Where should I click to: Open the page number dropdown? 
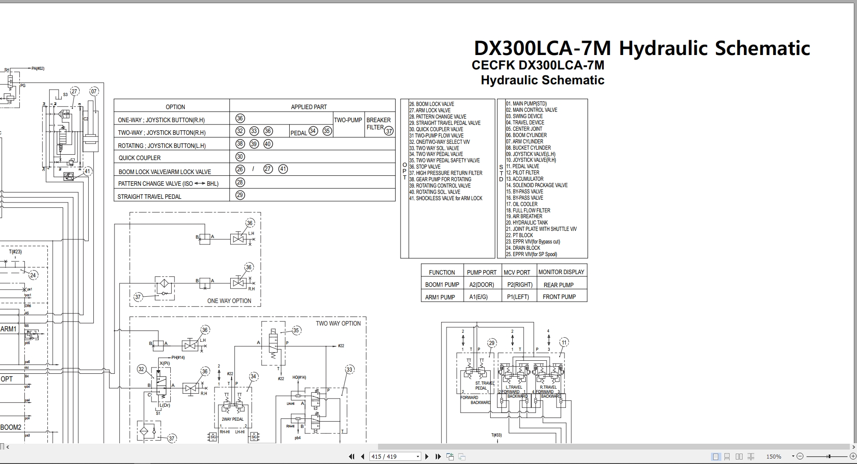click(418, 456)
